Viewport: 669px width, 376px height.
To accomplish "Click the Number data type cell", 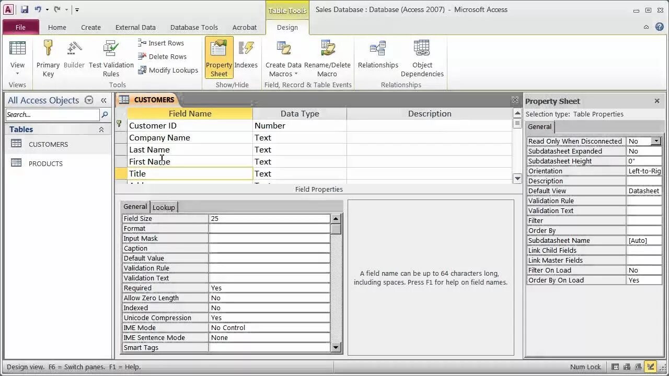I will 299,125.
